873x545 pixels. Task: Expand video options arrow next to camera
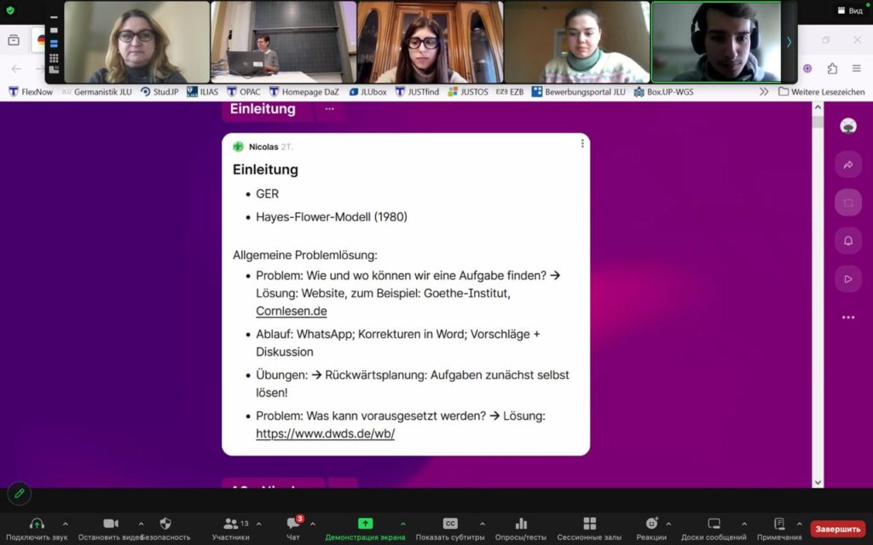pos(141,524)
